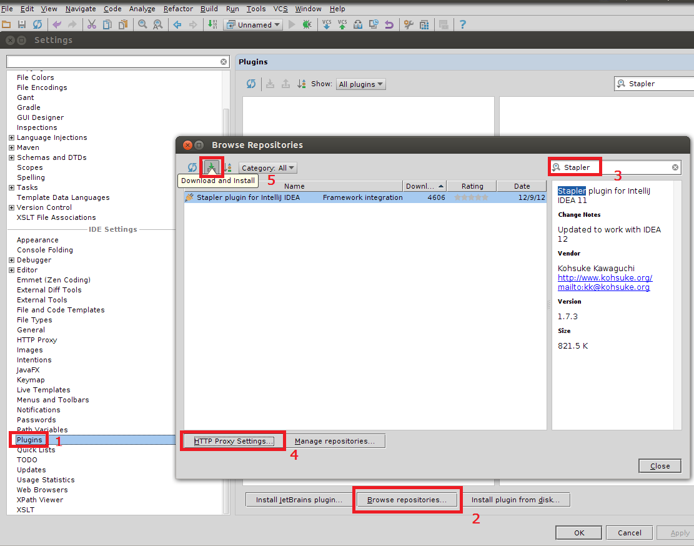The height and width of the screenshot is (546, 694).
Task: Click Install JetBrains plugin button
Action: coord(299,500)
